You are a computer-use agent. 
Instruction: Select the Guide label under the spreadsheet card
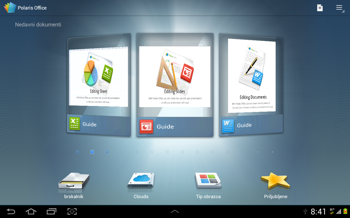(89, 124)
